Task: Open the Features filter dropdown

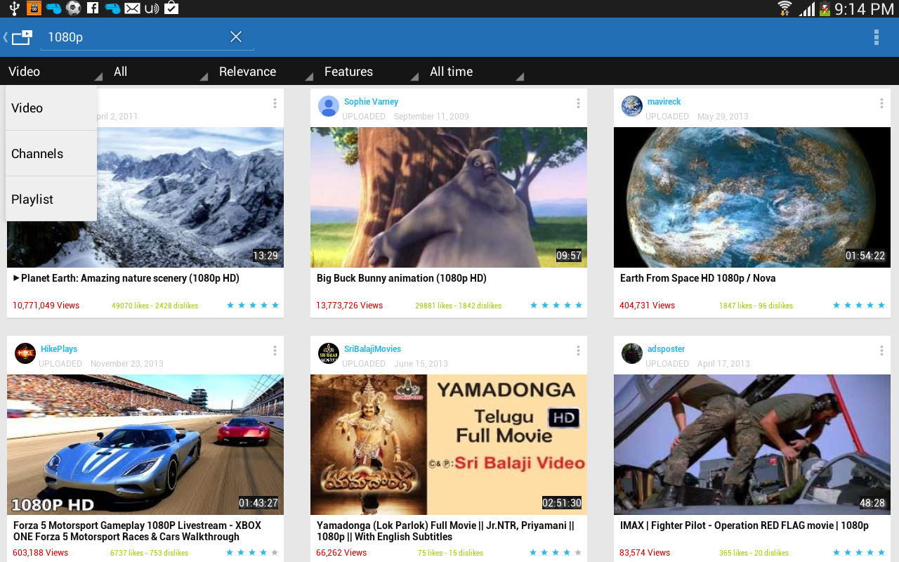Action: (371, 72)
